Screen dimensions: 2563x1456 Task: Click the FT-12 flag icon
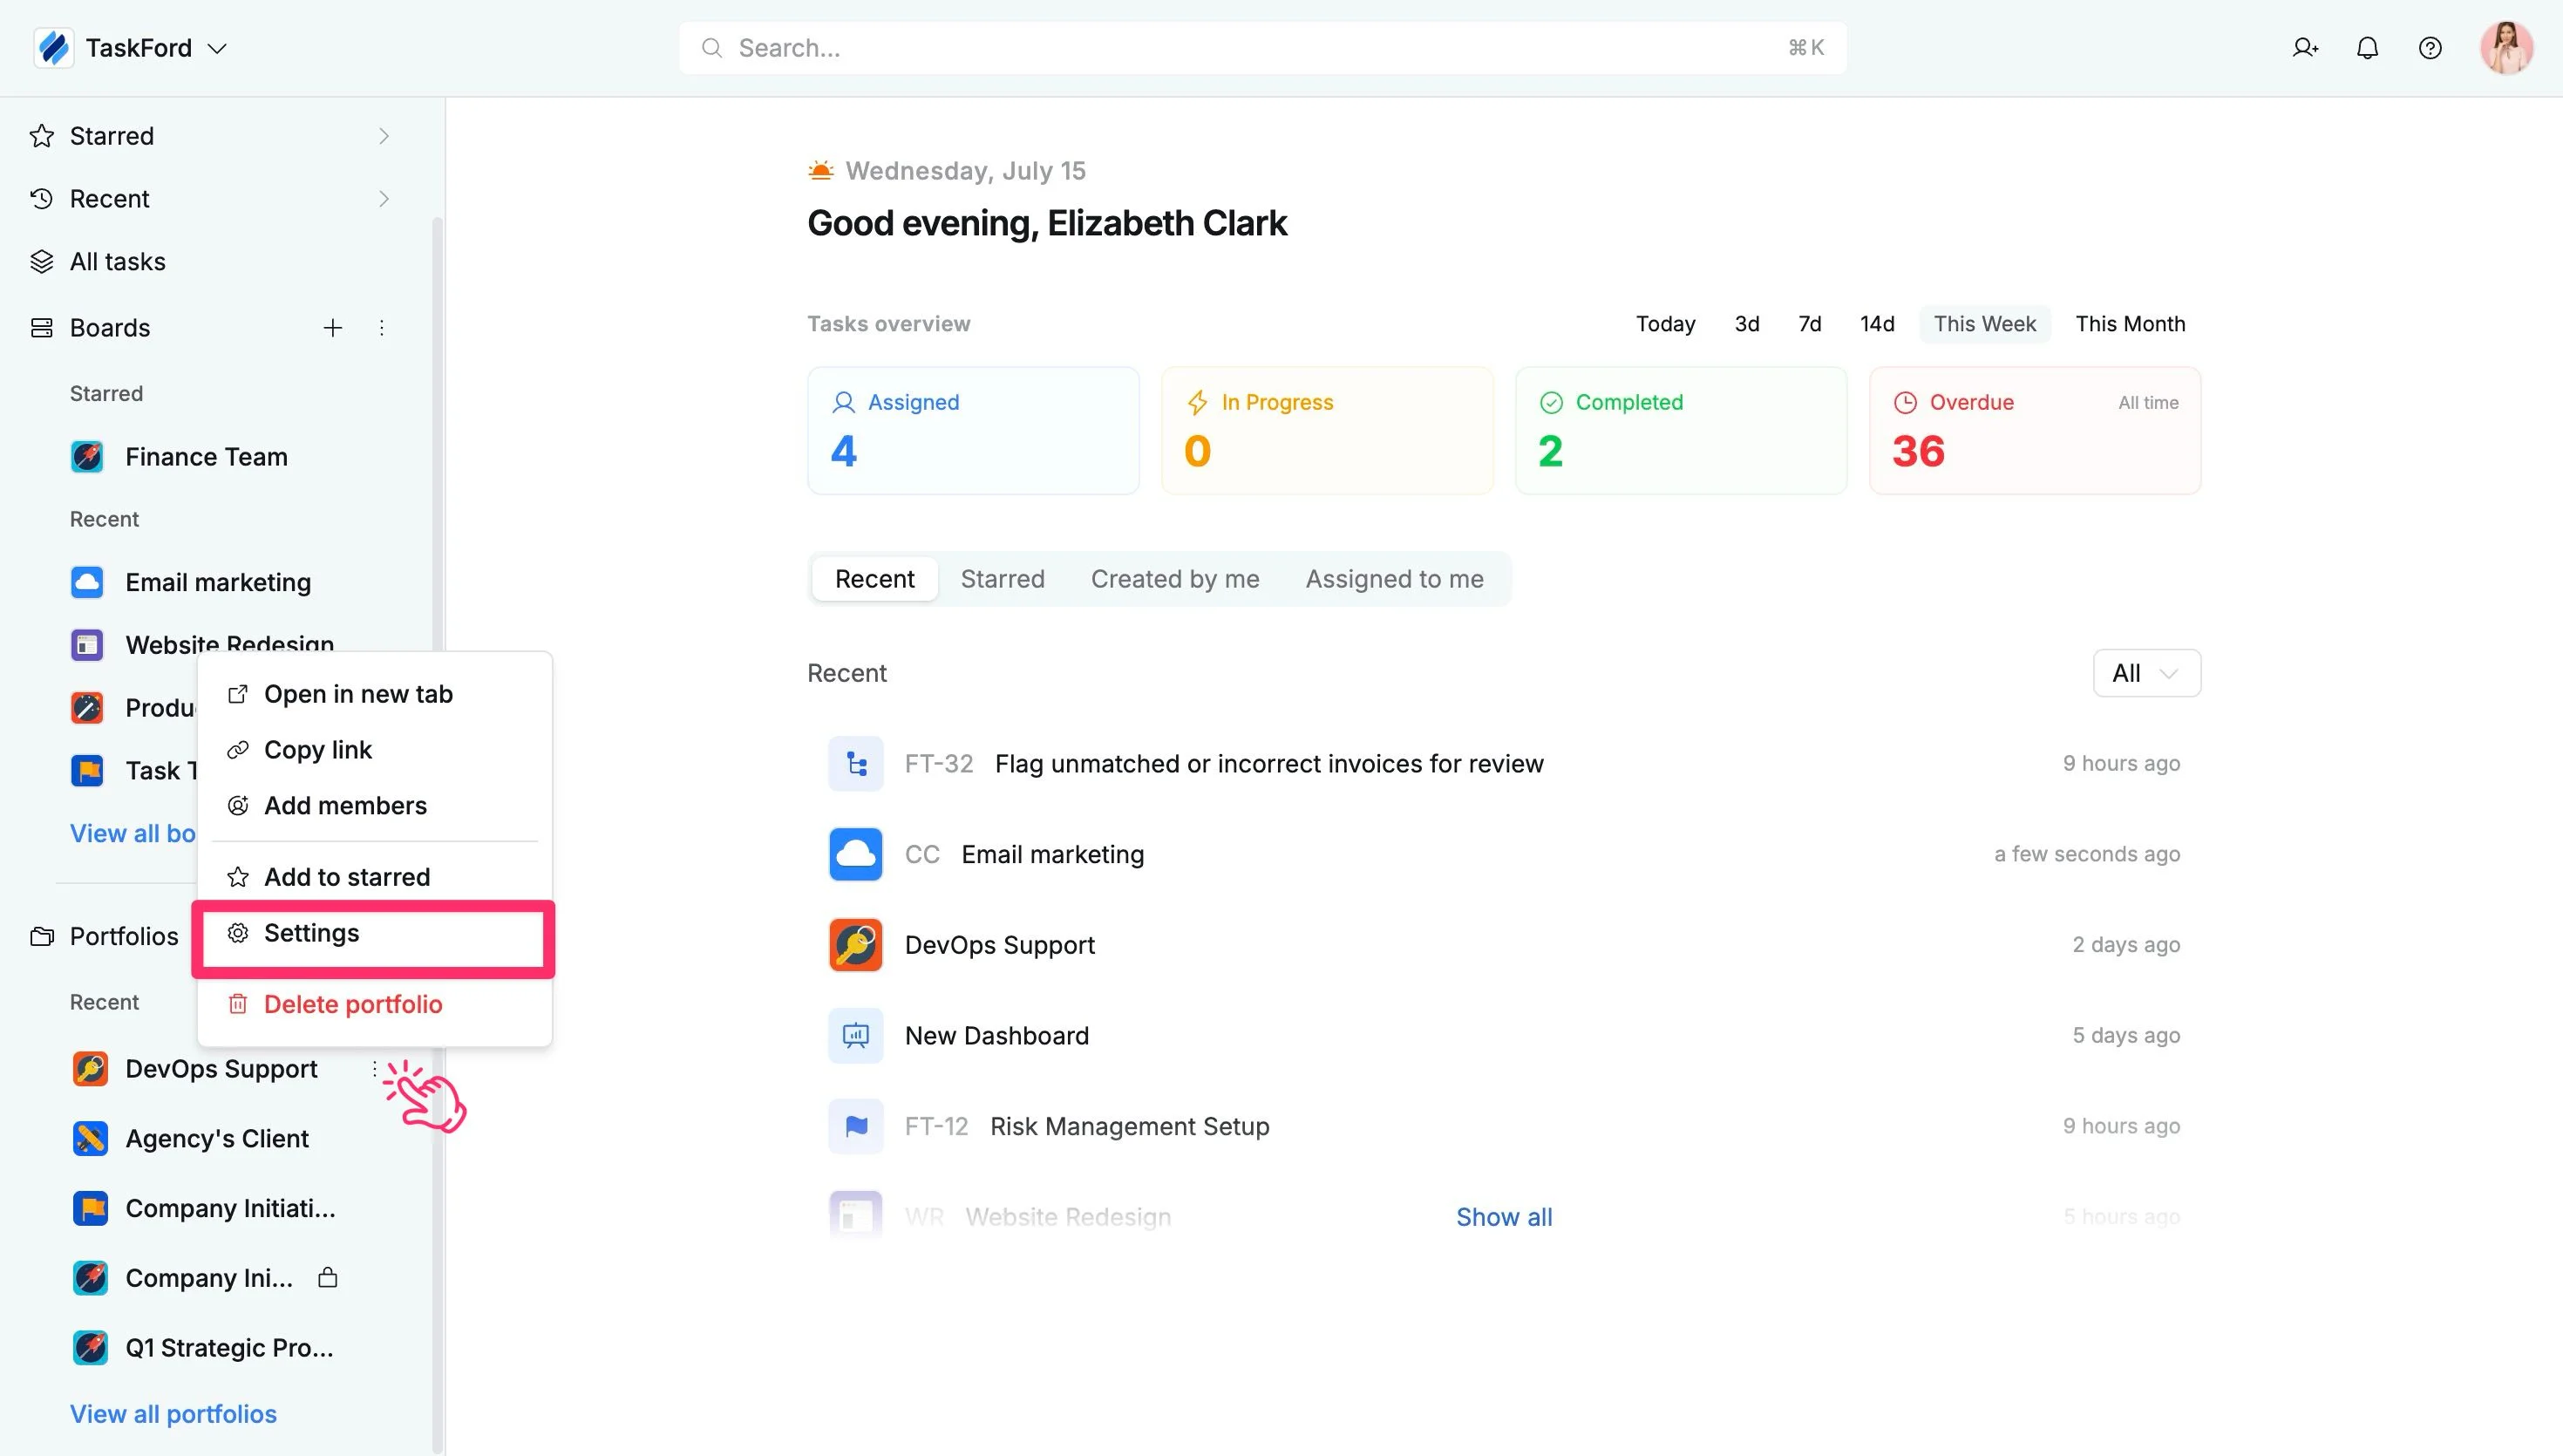pos(856,1127)
